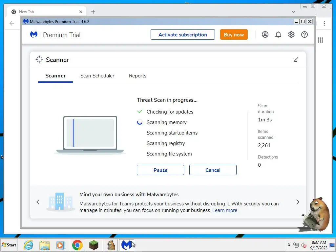This screenshot has width=336, height=252.
Task: Maximize the Malwarebytes window
Action: click(303, 21)
